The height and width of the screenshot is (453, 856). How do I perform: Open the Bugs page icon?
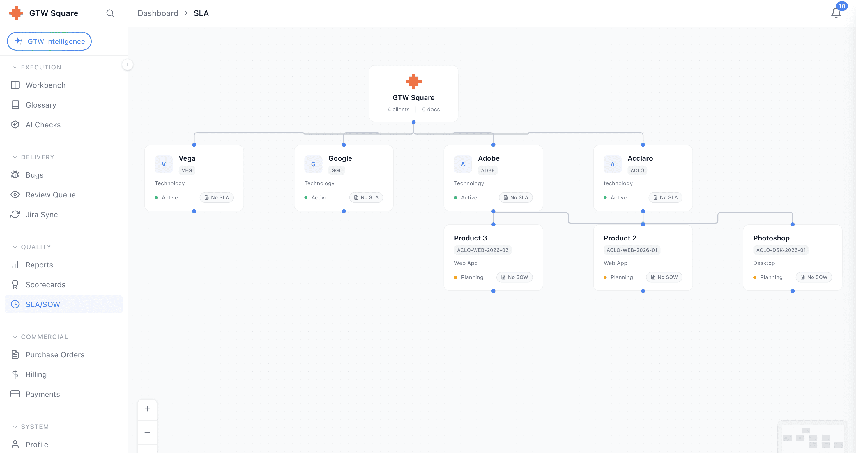click(x=15, y=175)
